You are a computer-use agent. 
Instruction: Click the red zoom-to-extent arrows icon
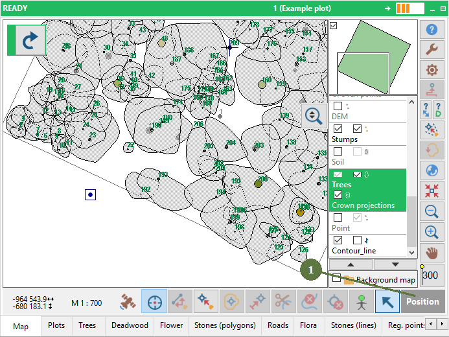point(432,191)
